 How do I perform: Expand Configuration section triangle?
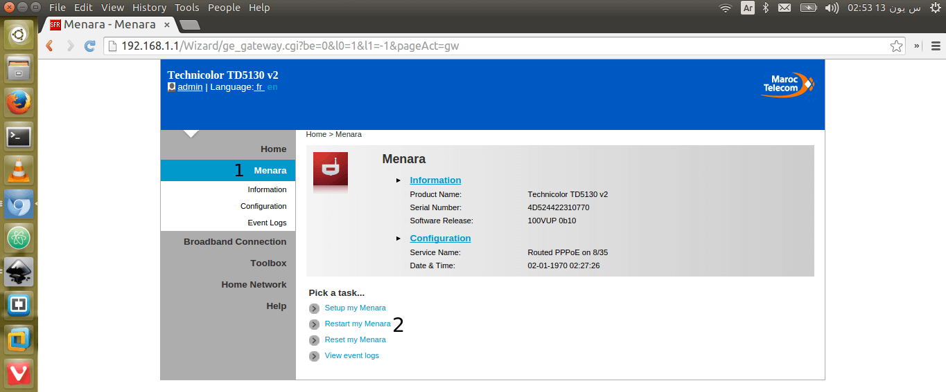click(398, 239)
